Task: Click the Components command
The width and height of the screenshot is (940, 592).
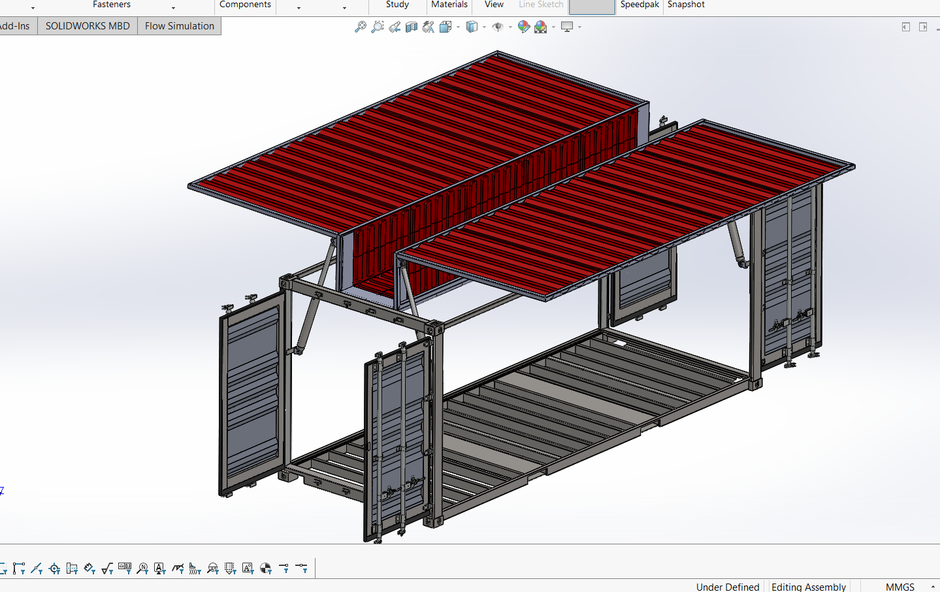Action: pos(245,5)
